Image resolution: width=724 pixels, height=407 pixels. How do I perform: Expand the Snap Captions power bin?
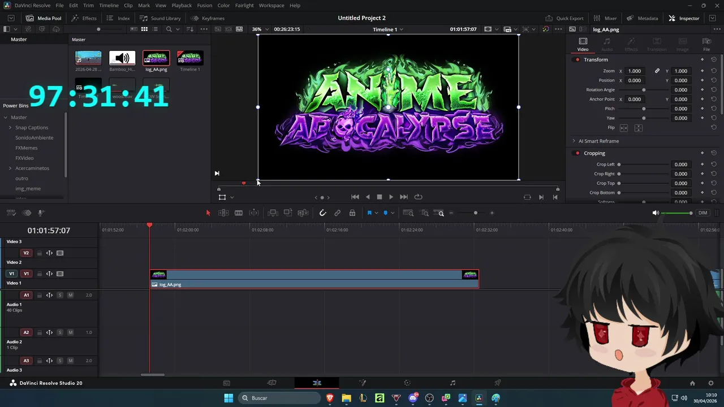[10, 128]
